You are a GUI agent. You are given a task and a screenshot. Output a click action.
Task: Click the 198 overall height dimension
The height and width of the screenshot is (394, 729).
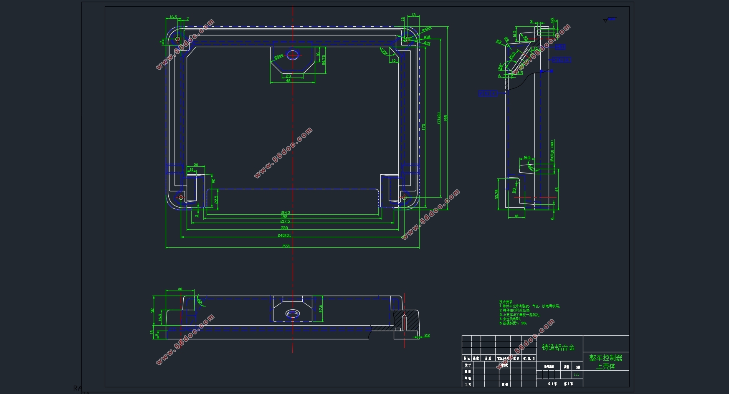pos(446,118)
